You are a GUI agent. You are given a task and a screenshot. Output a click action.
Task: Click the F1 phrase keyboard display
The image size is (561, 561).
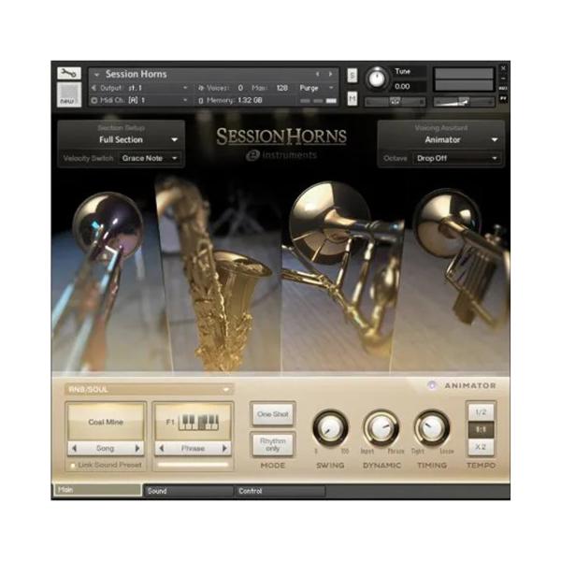click(x=194, y=423)
